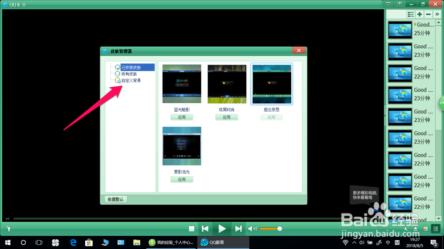Open Microsoft Store from the taskbar

tap(89, 242)
